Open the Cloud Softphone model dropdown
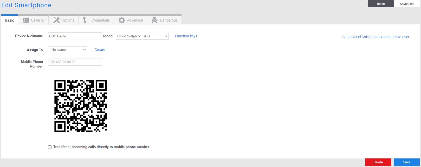This screenshot has height=167, width=421. (x=129, y=36)
